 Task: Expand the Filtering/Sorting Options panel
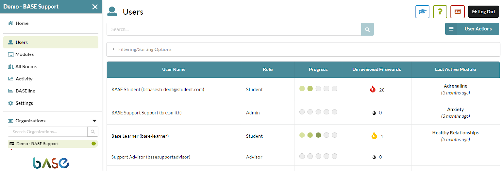click(x=303, y=49)
